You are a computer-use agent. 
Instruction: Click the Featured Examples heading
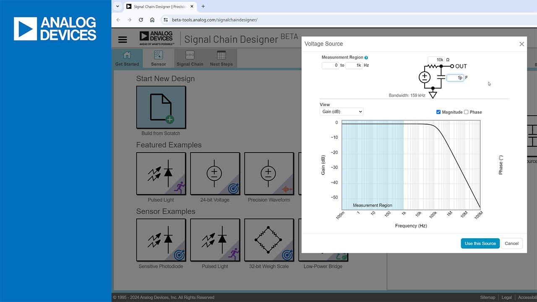pyautogui.click(x=169, y=145)
